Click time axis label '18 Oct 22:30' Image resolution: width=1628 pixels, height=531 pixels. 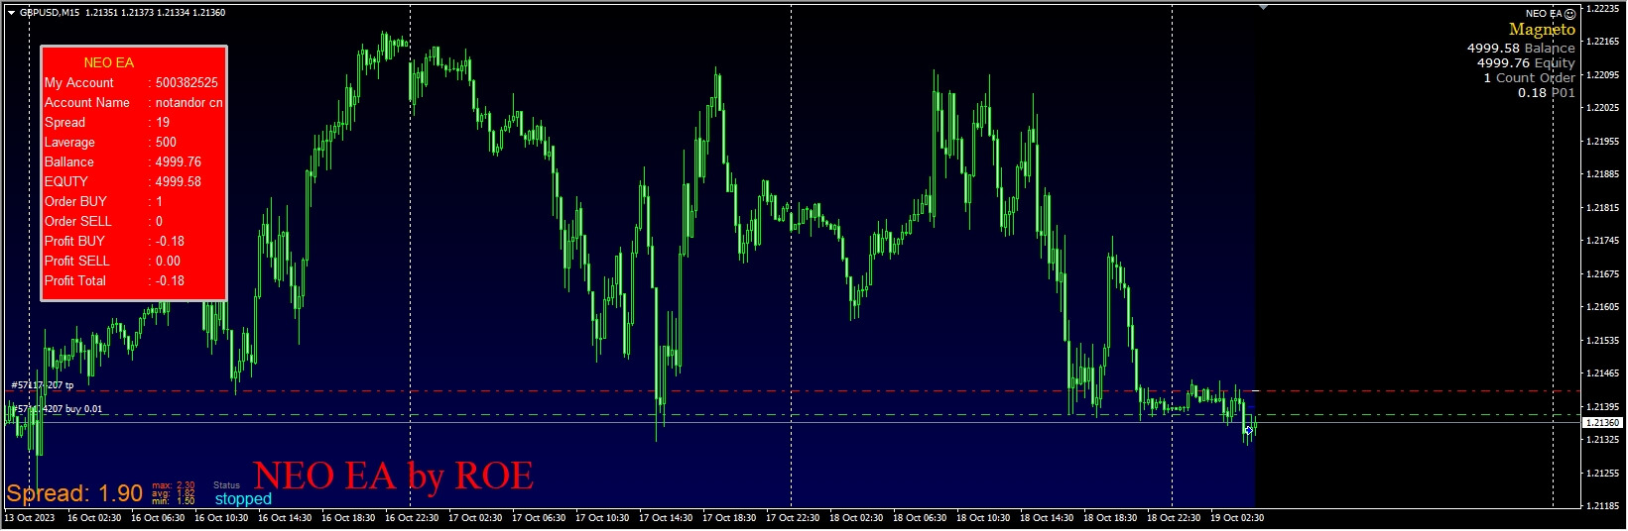coord(1174,518)
